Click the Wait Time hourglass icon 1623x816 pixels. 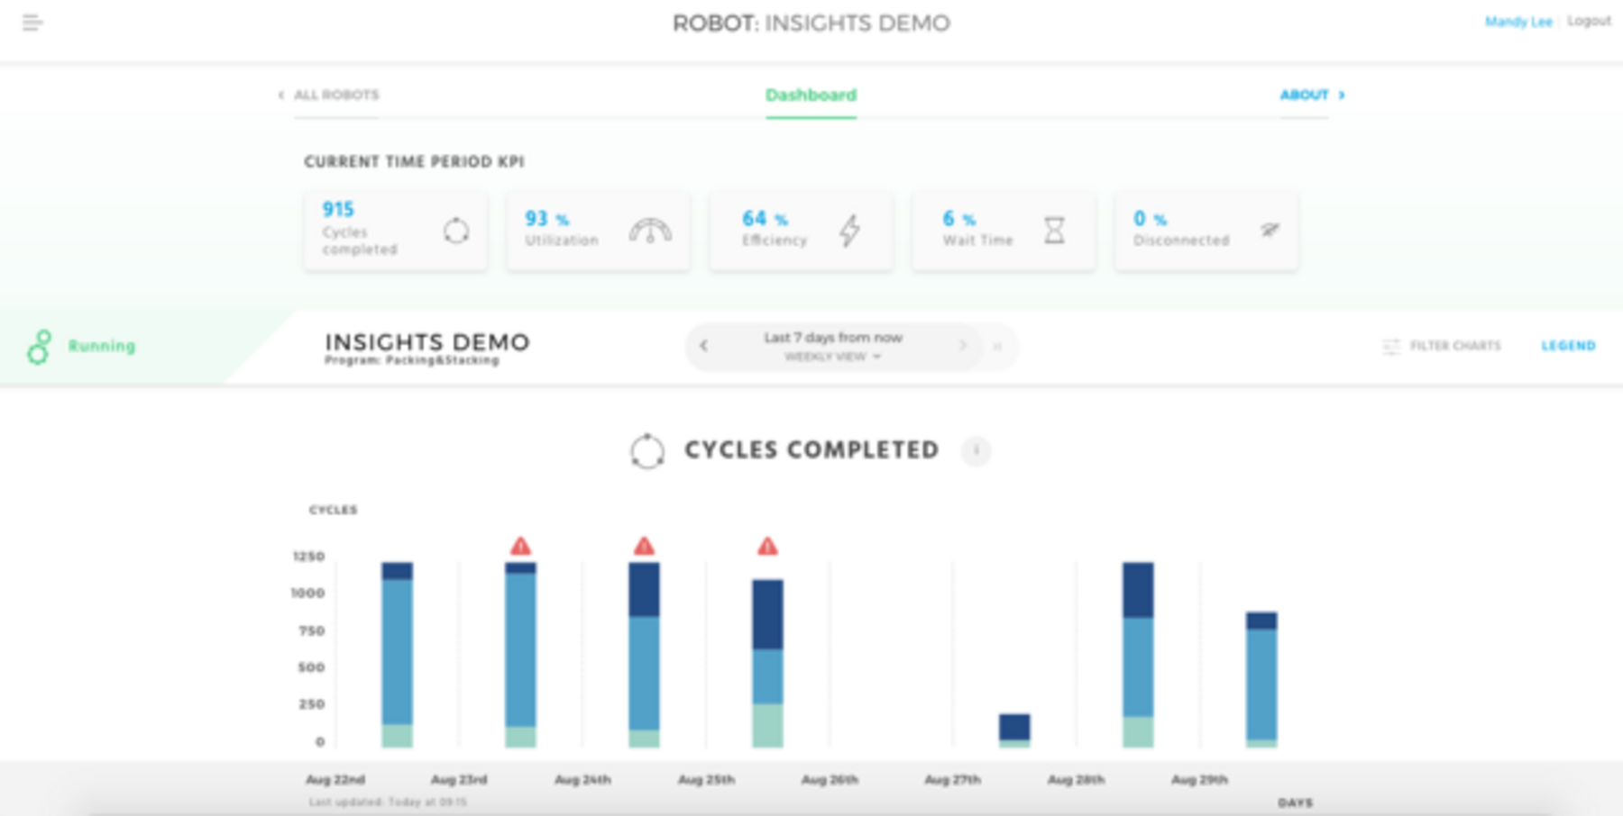point(1052,231)
